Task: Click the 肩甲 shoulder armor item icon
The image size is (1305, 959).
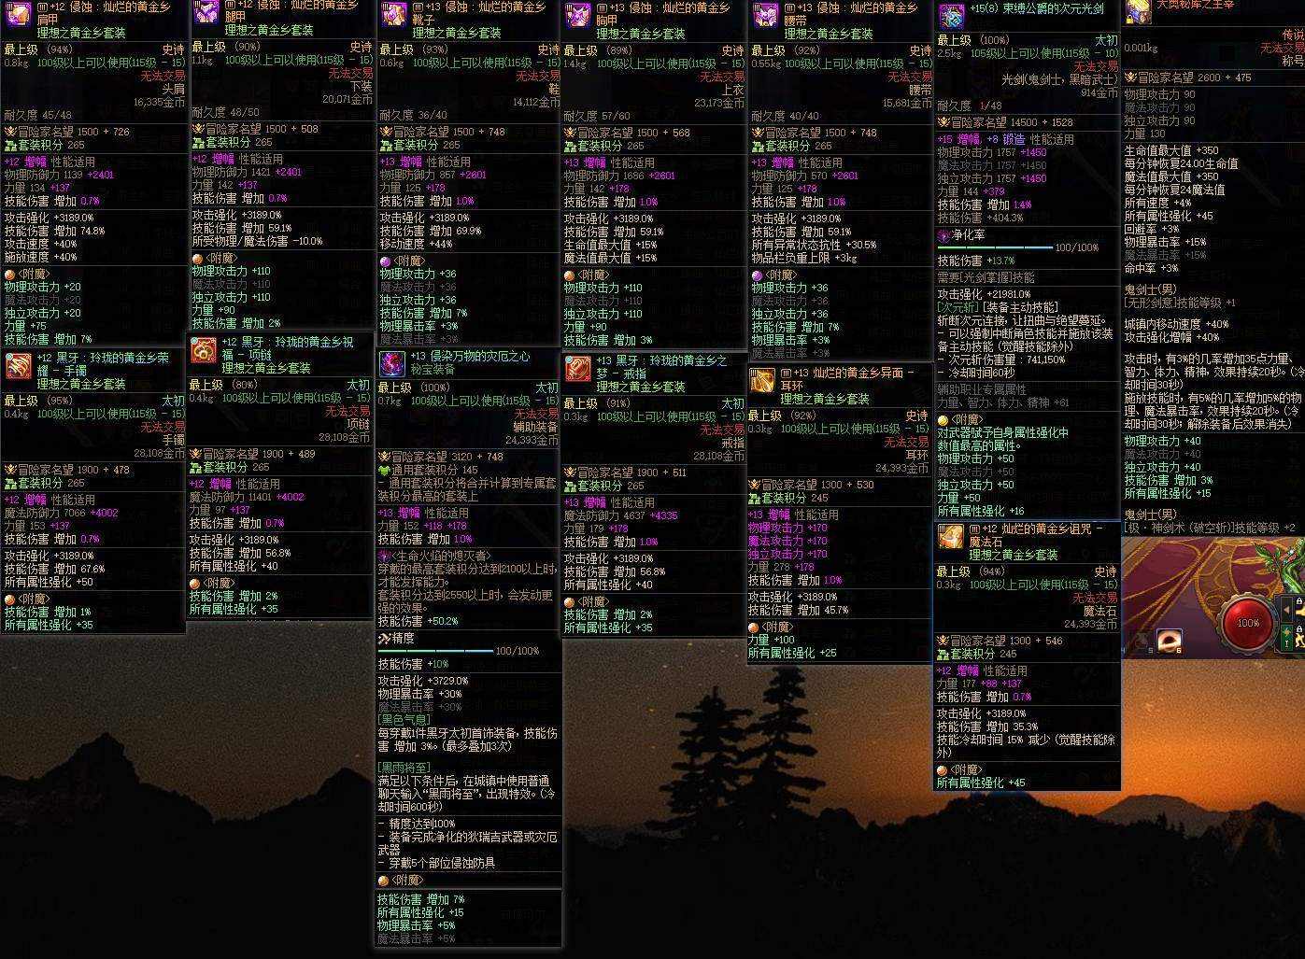Action: [19, 13]
